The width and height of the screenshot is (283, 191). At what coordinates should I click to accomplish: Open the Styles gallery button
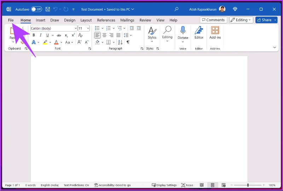click(x=152, y=34)
